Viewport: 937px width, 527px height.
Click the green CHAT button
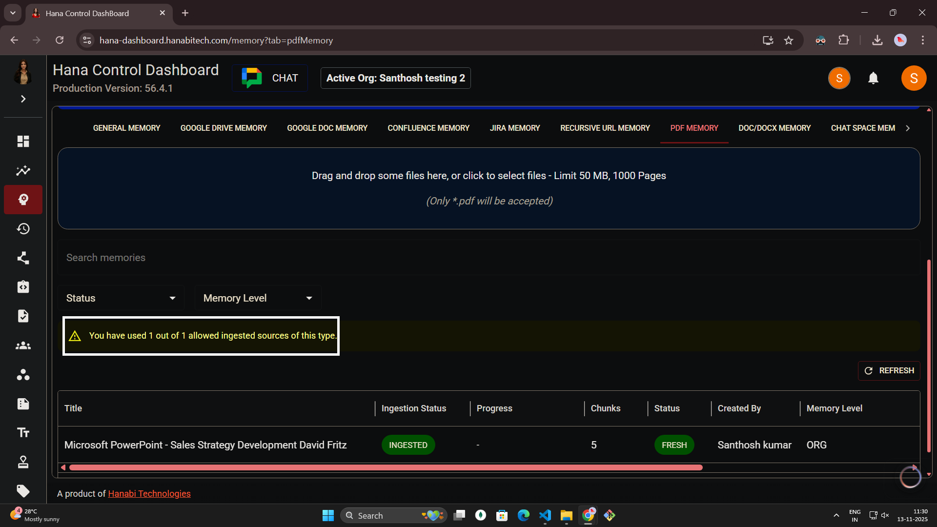pos(269,78)
